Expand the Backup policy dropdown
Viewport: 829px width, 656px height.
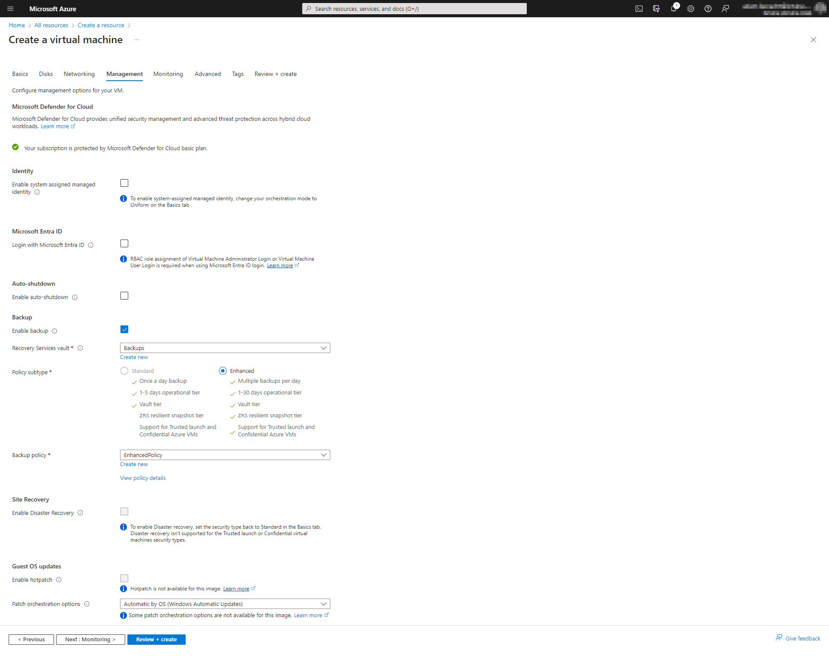coord(323,455)
